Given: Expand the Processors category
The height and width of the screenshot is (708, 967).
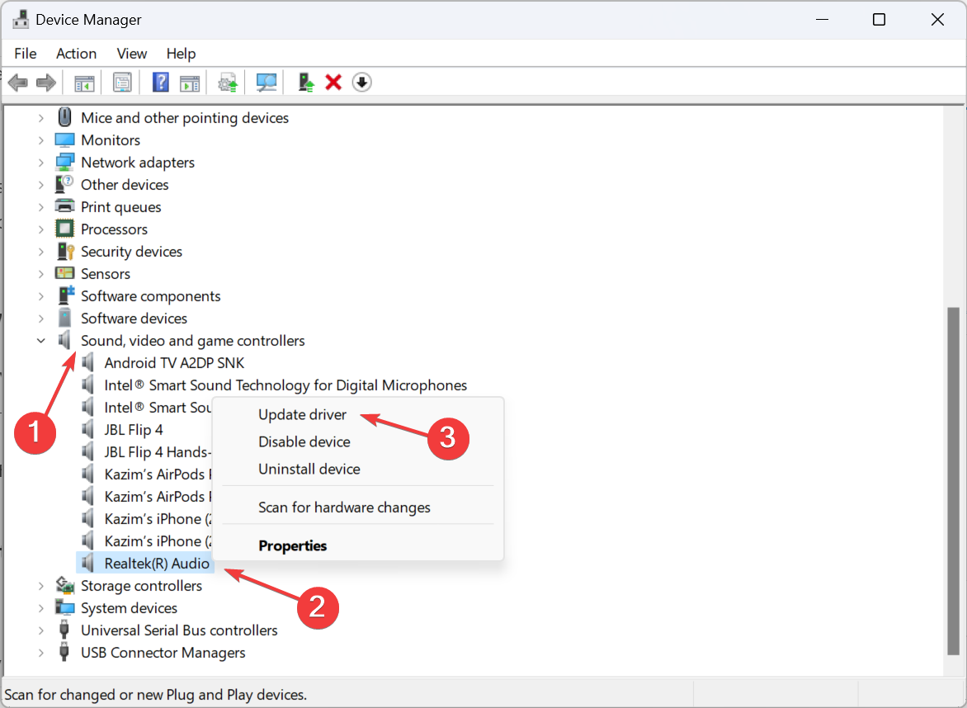Looking at the screenshot, I should point(40,229).
